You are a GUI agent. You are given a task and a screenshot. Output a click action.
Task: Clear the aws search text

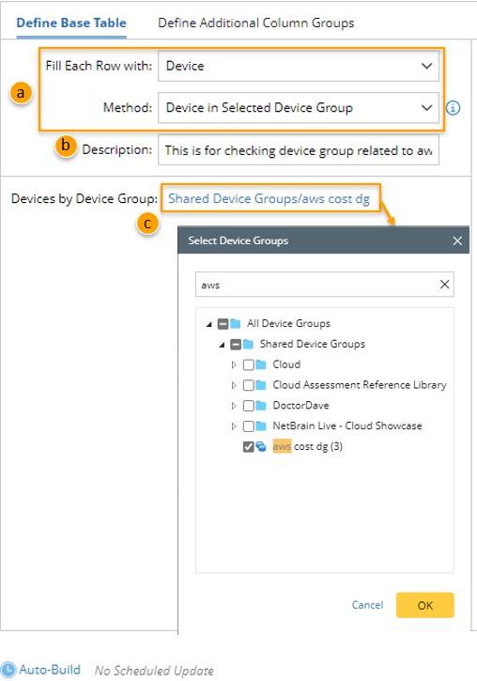pos(444,285)
